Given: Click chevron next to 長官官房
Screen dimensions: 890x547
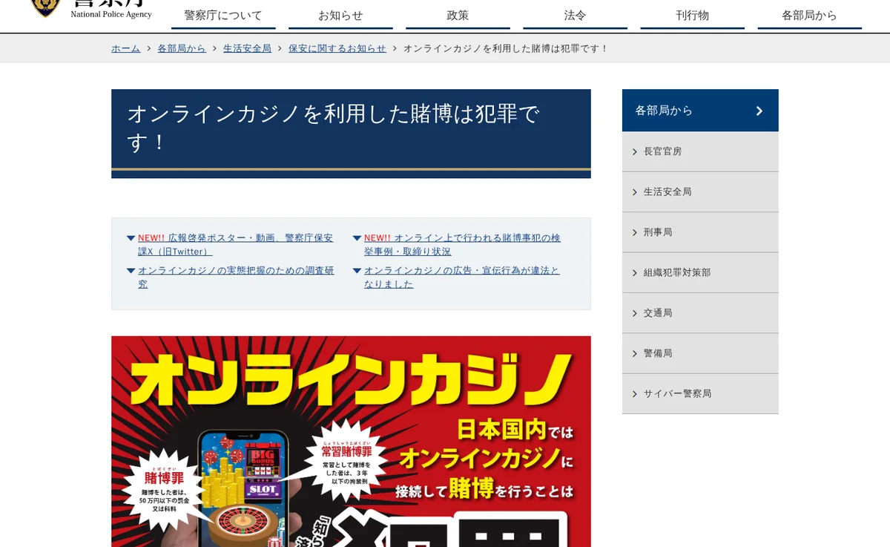Looking at the screenshot, I should point(635,151).
